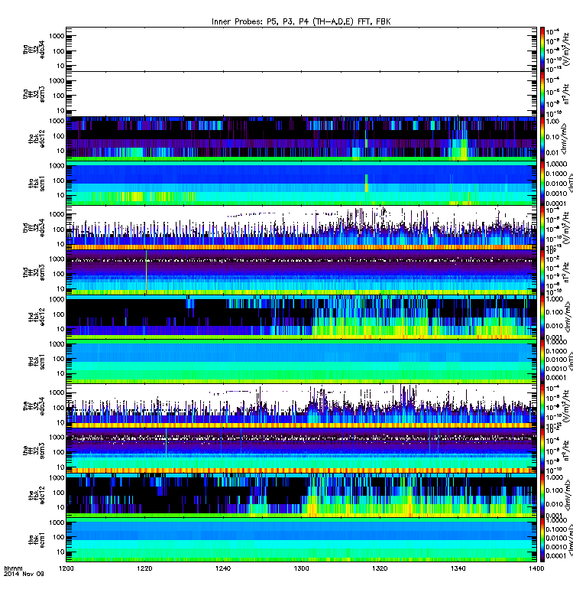The image size is (573, 612).
Task: Select the the fff edc34 spectrogram panel
Action: pos(301,405)
